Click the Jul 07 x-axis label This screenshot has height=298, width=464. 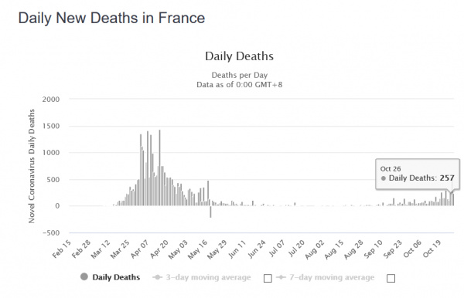(x=277, y=249)
